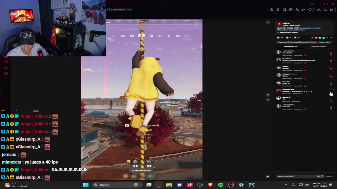Click the add comment input field
Image resolution: width=337 pixels, height=189 pixels.
click(300, 176)
